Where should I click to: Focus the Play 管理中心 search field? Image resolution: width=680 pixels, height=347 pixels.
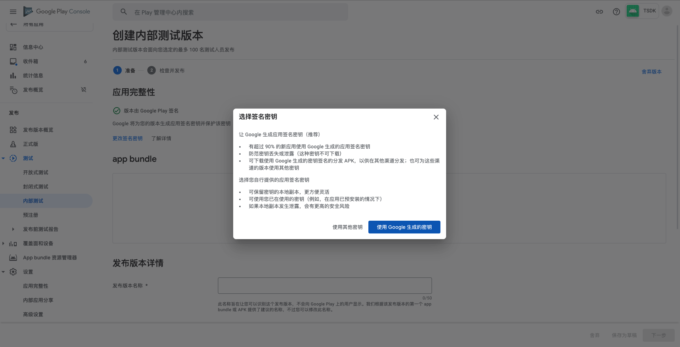(230, 12)
